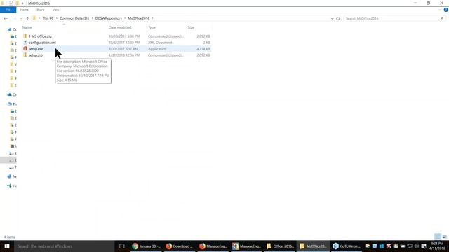Open Chrome ManageEngine taskbar window
This screenshot has height=252, width=449.
pos(246,246)
